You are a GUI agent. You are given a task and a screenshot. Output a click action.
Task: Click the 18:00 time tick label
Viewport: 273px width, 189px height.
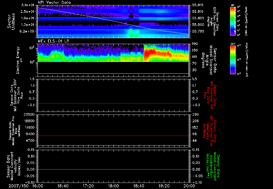[x=114, y=186]
